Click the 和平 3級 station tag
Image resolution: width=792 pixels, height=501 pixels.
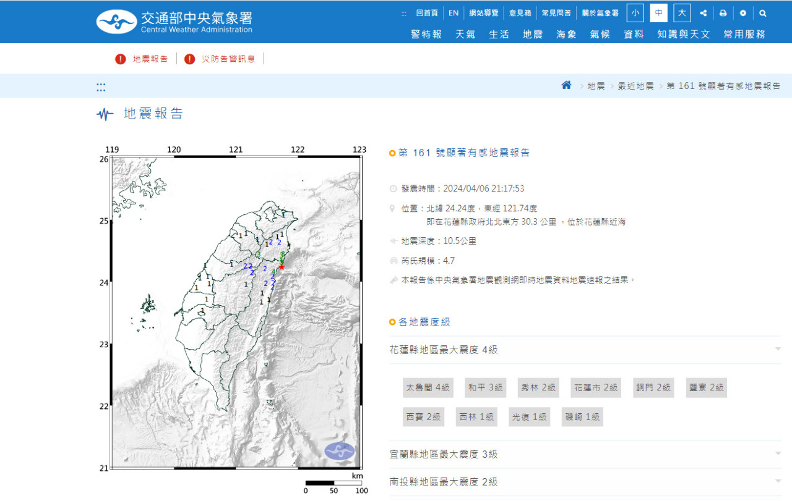(x=485, y=388)
